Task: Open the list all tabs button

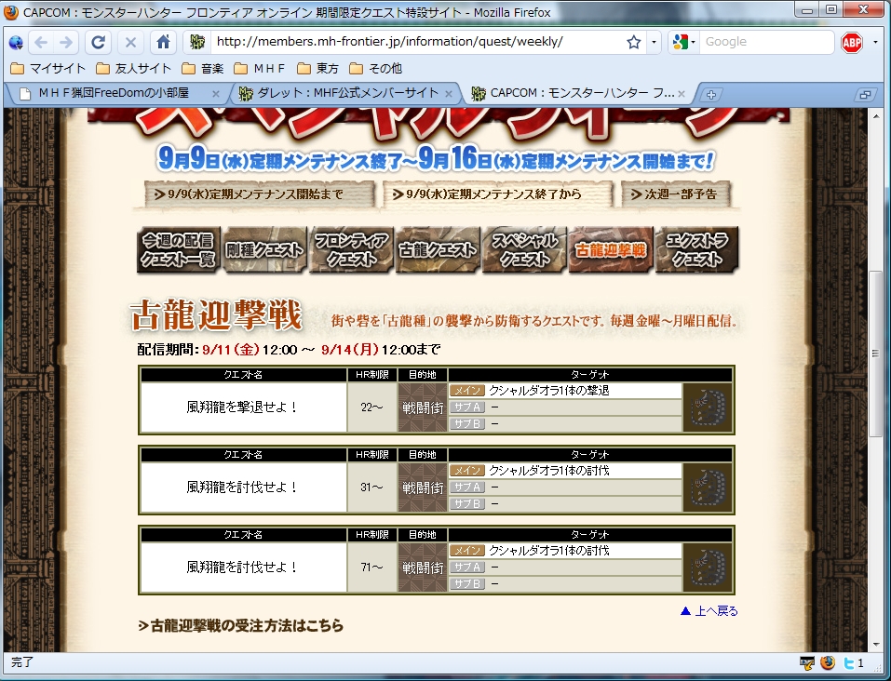Action: click(865, 95)
